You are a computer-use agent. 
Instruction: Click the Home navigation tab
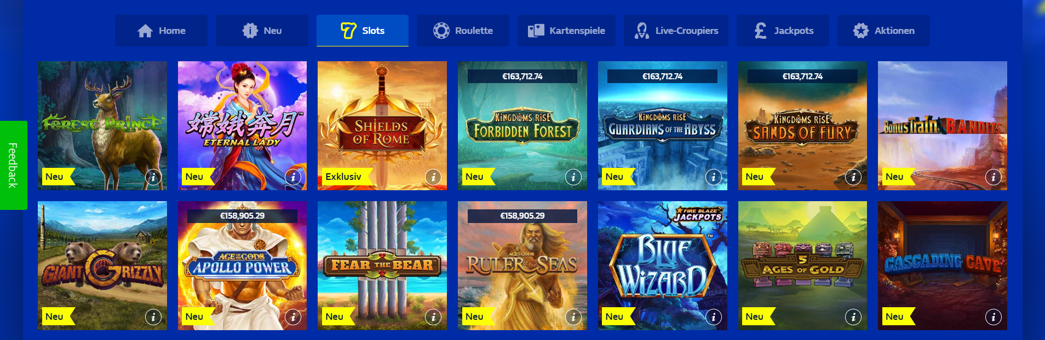[x=161, y=31]
